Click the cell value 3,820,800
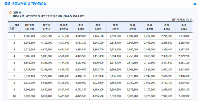The width and height of the screenshot is (200, 101). [115, 96]
